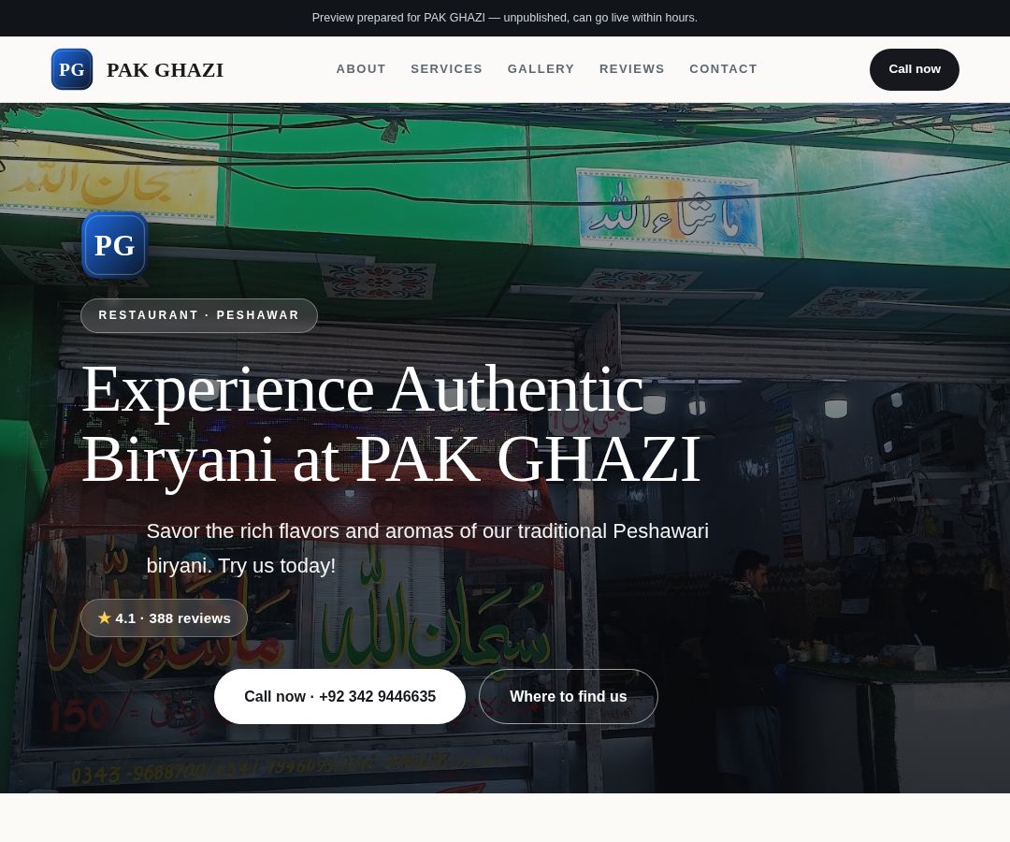Screen dimensions: 1010x842
Task: Open the About section
Action: tap(361, 69)
